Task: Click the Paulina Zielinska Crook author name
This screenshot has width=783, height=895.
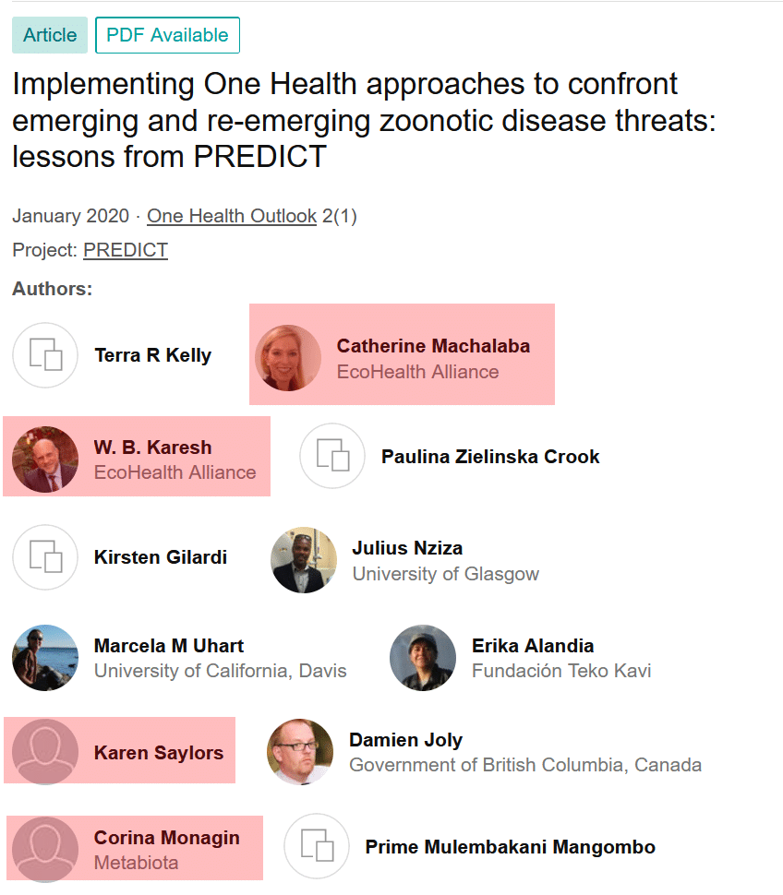Action: coord(490,456)
